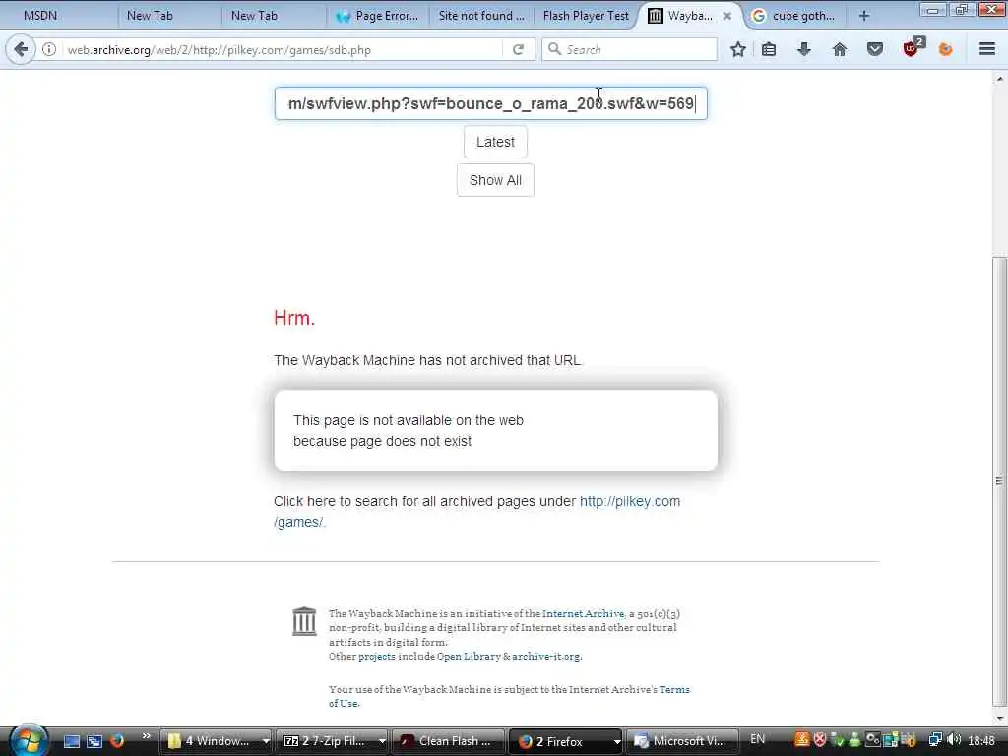Open the archive-it.org link
The image size is (1008, 756).
coord(546,657)
